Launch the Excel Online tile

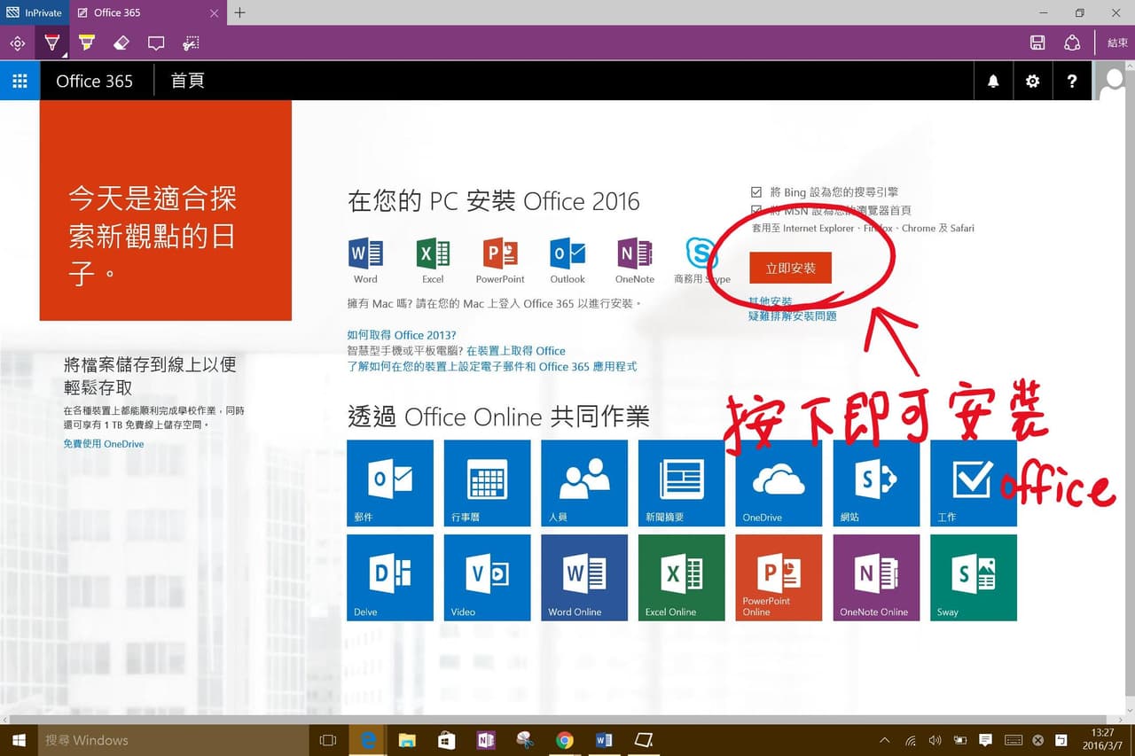click(x=682, y=578)
